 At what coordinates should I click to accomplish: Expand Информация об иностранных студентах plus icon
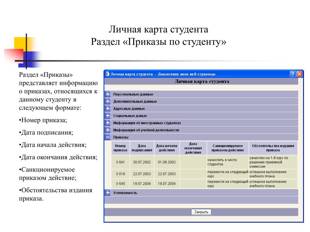[108, 123]
